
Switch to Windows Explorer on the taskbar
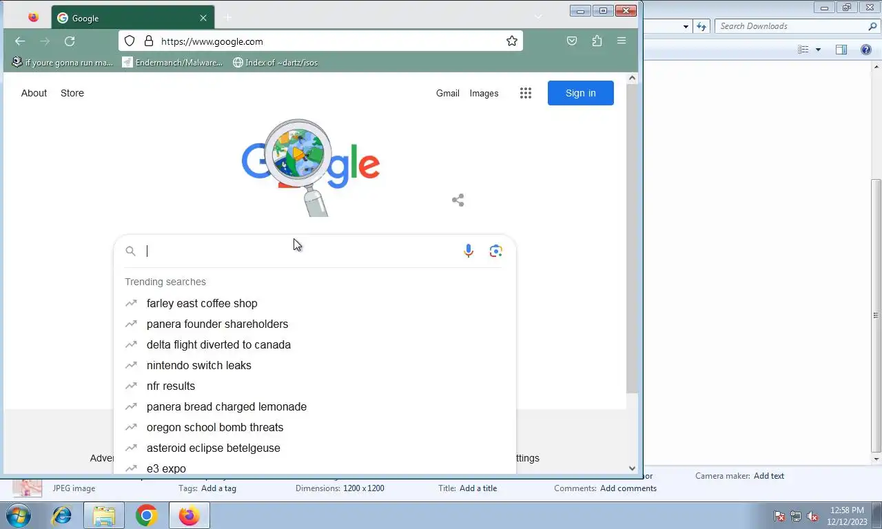104,516
